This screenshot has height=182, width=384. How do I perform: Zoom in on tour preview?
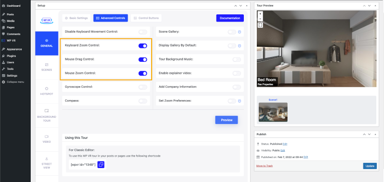click(260, 14)
